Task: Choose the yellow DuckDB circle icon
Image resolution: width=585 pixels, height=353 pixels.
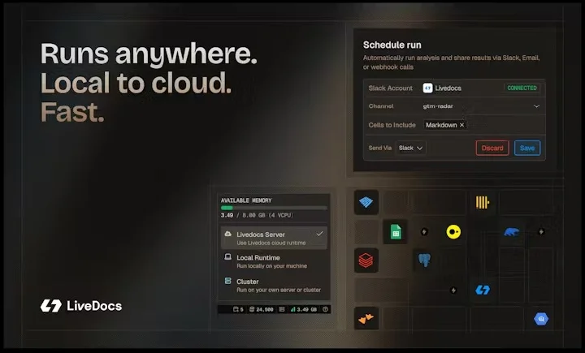Action: pyautogui.click(x=453, y=232)
